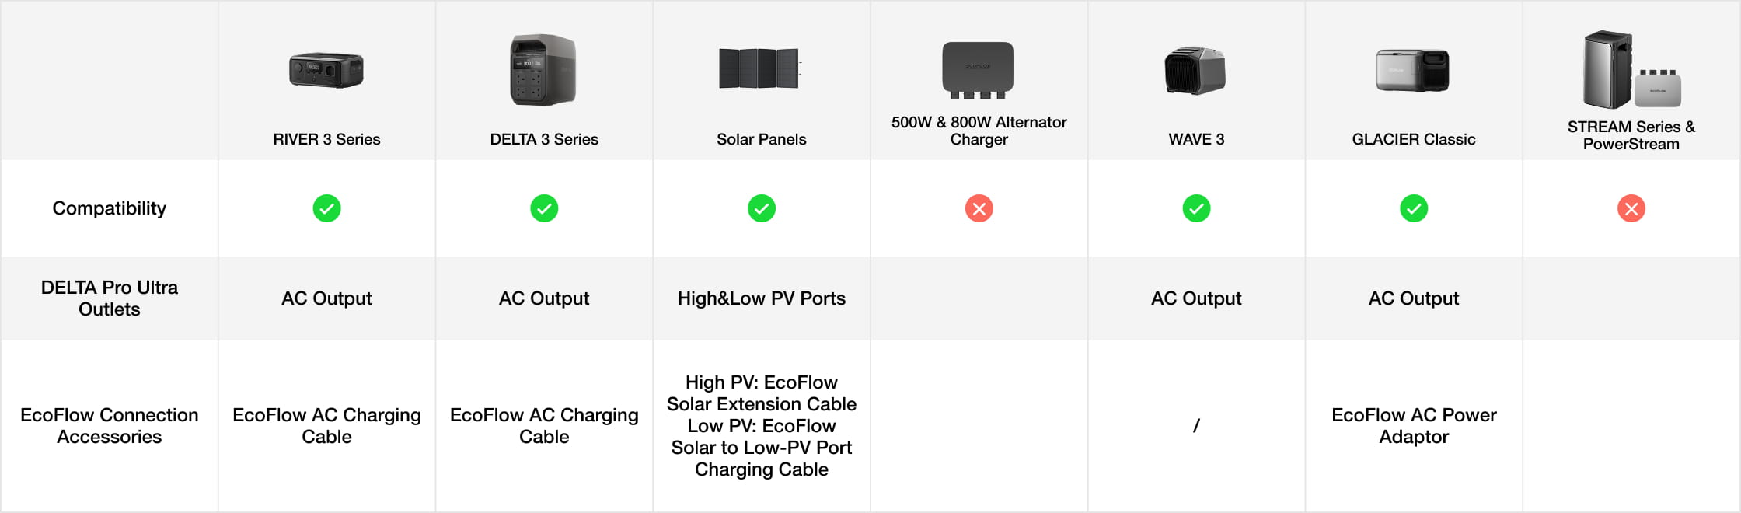1741x513 pixels.
Task: Click the EcoFlow AC Power Adaptor text
Action: coord(1414,426)
